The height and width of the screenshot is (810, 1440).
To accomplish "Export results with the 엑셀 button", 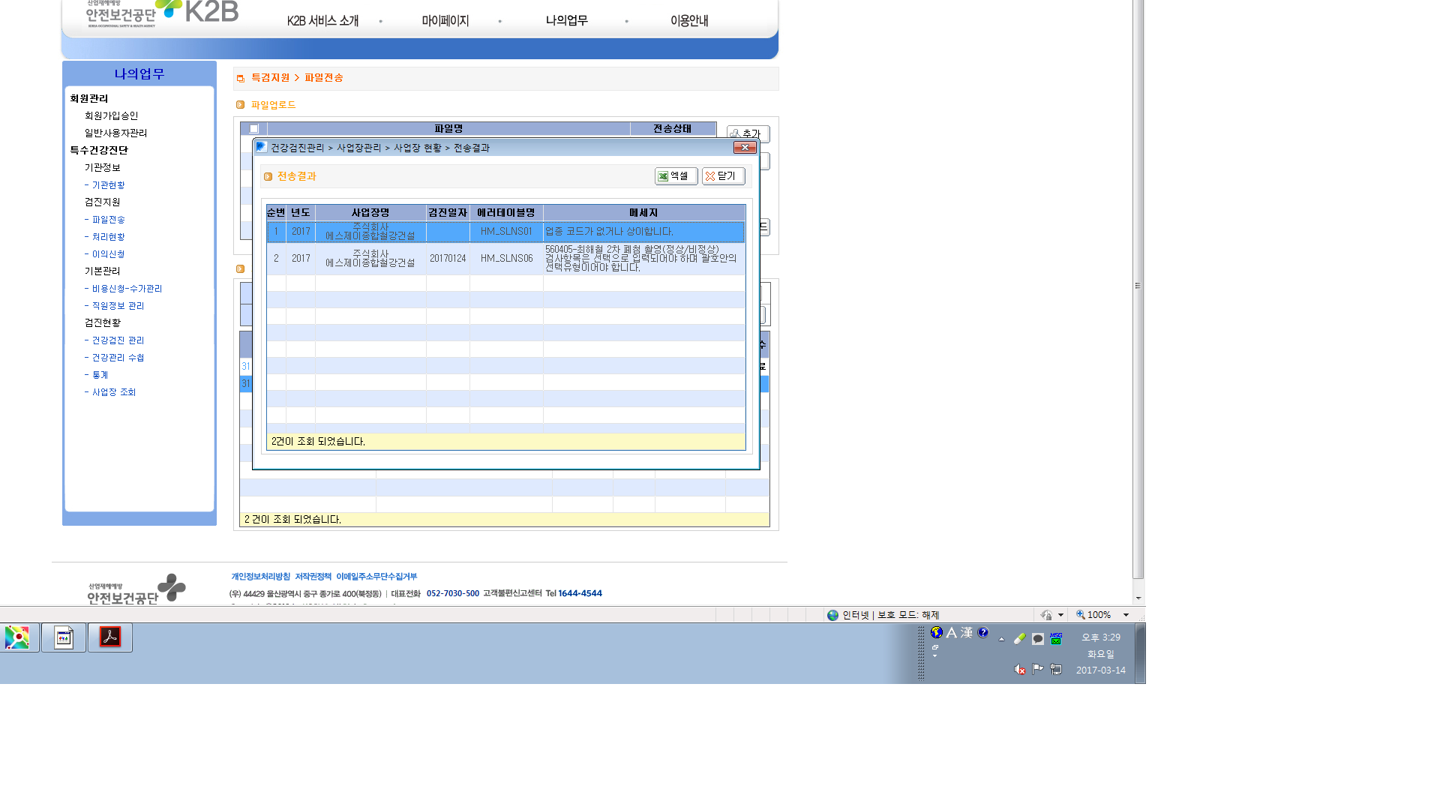I will 676,176.
